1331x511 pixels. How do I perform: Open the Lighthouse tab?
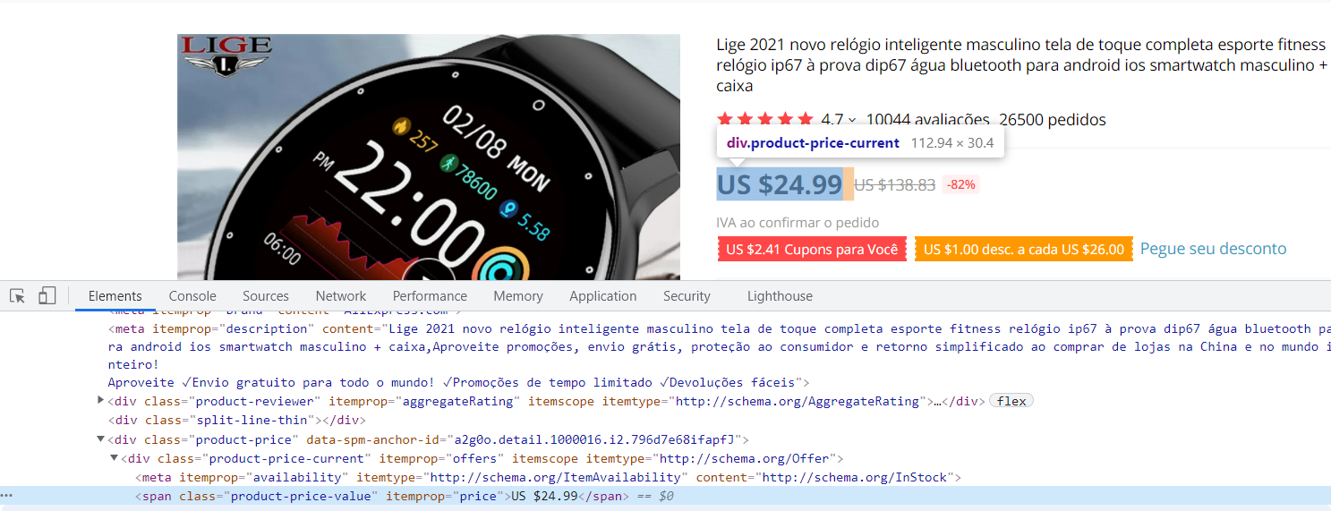780,295
